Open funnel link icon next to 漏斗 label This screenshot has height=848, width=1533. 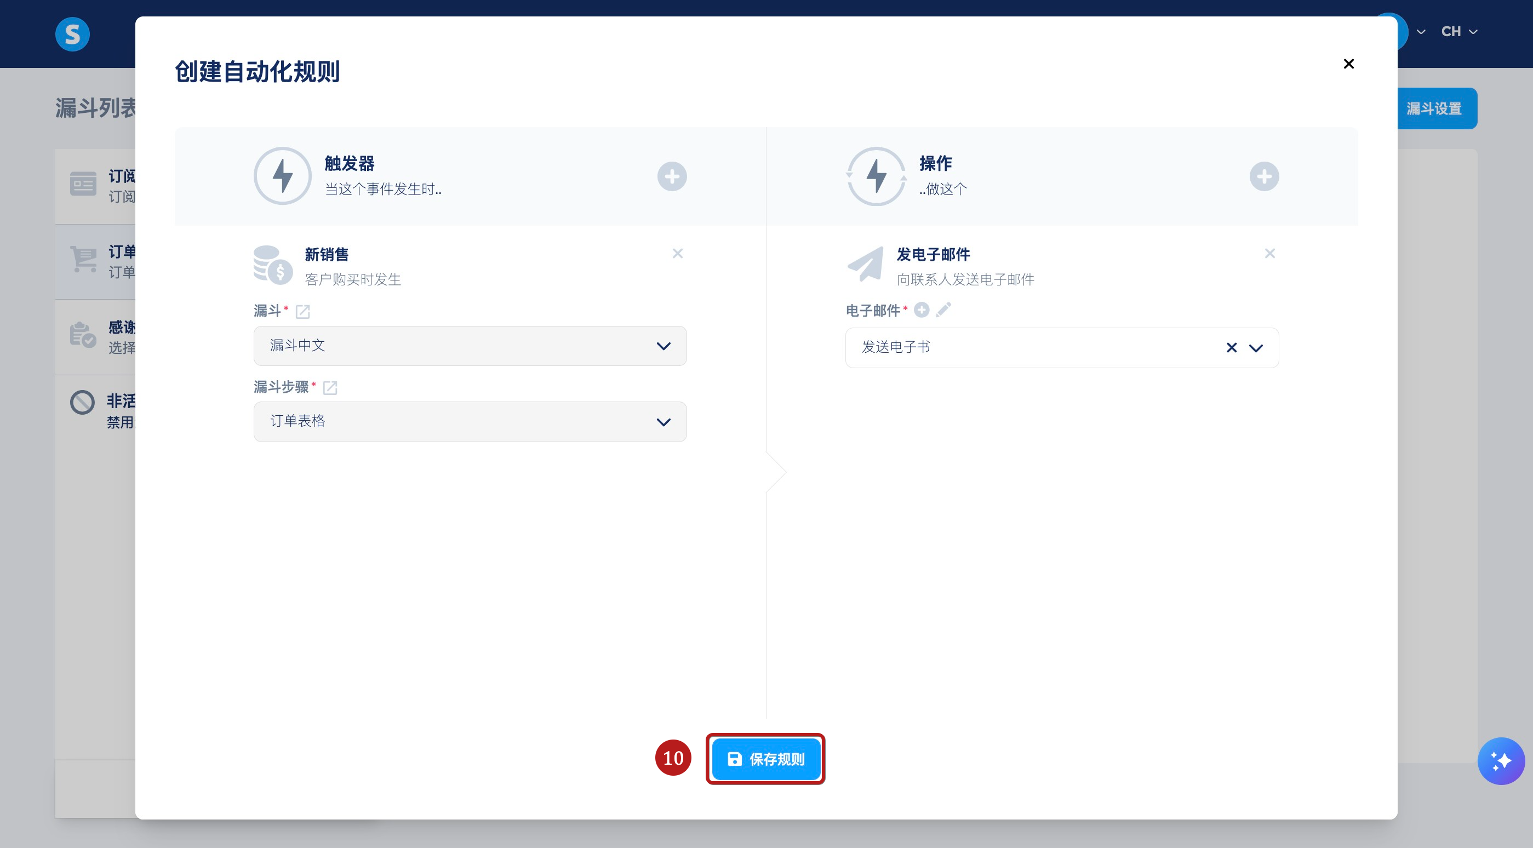click(x=302, y=311)
